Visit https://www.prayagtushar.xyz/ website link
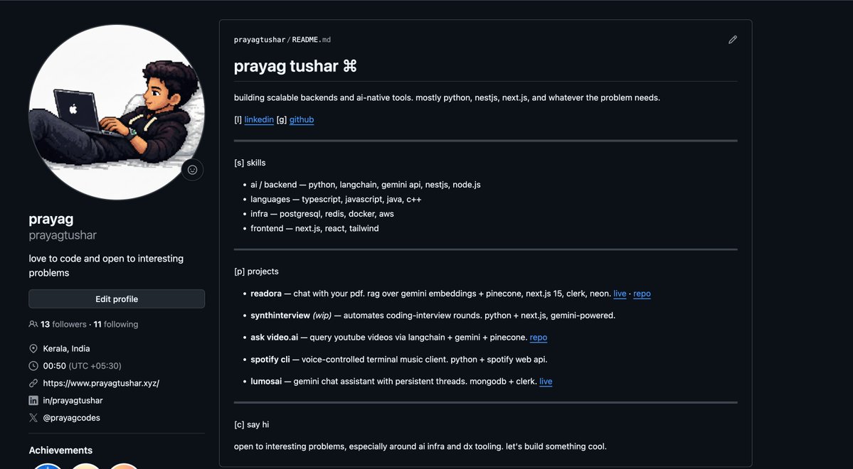853x469 pixels. (x=101, y=383)
